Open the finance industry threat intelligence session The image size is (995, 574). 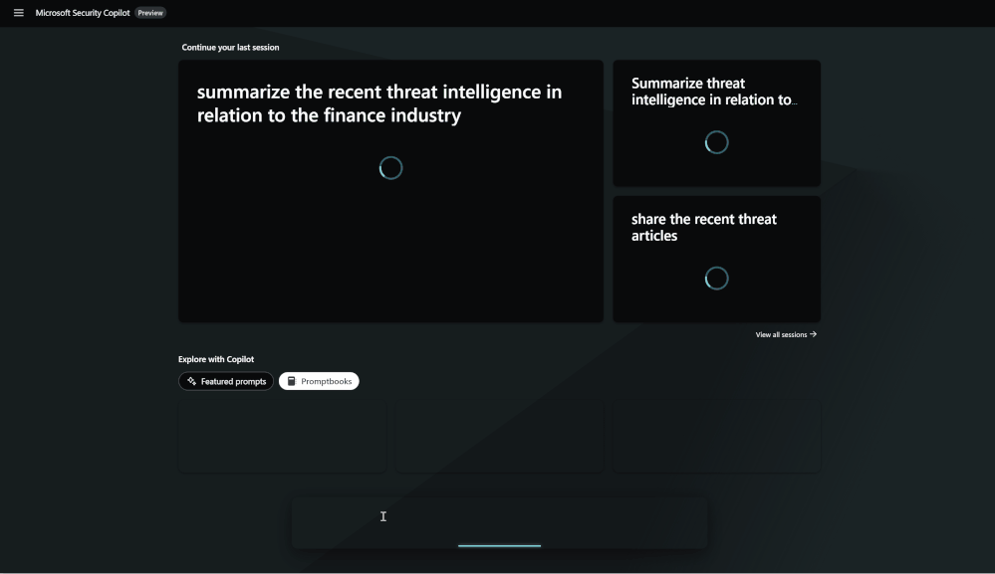tap(390, 191)
